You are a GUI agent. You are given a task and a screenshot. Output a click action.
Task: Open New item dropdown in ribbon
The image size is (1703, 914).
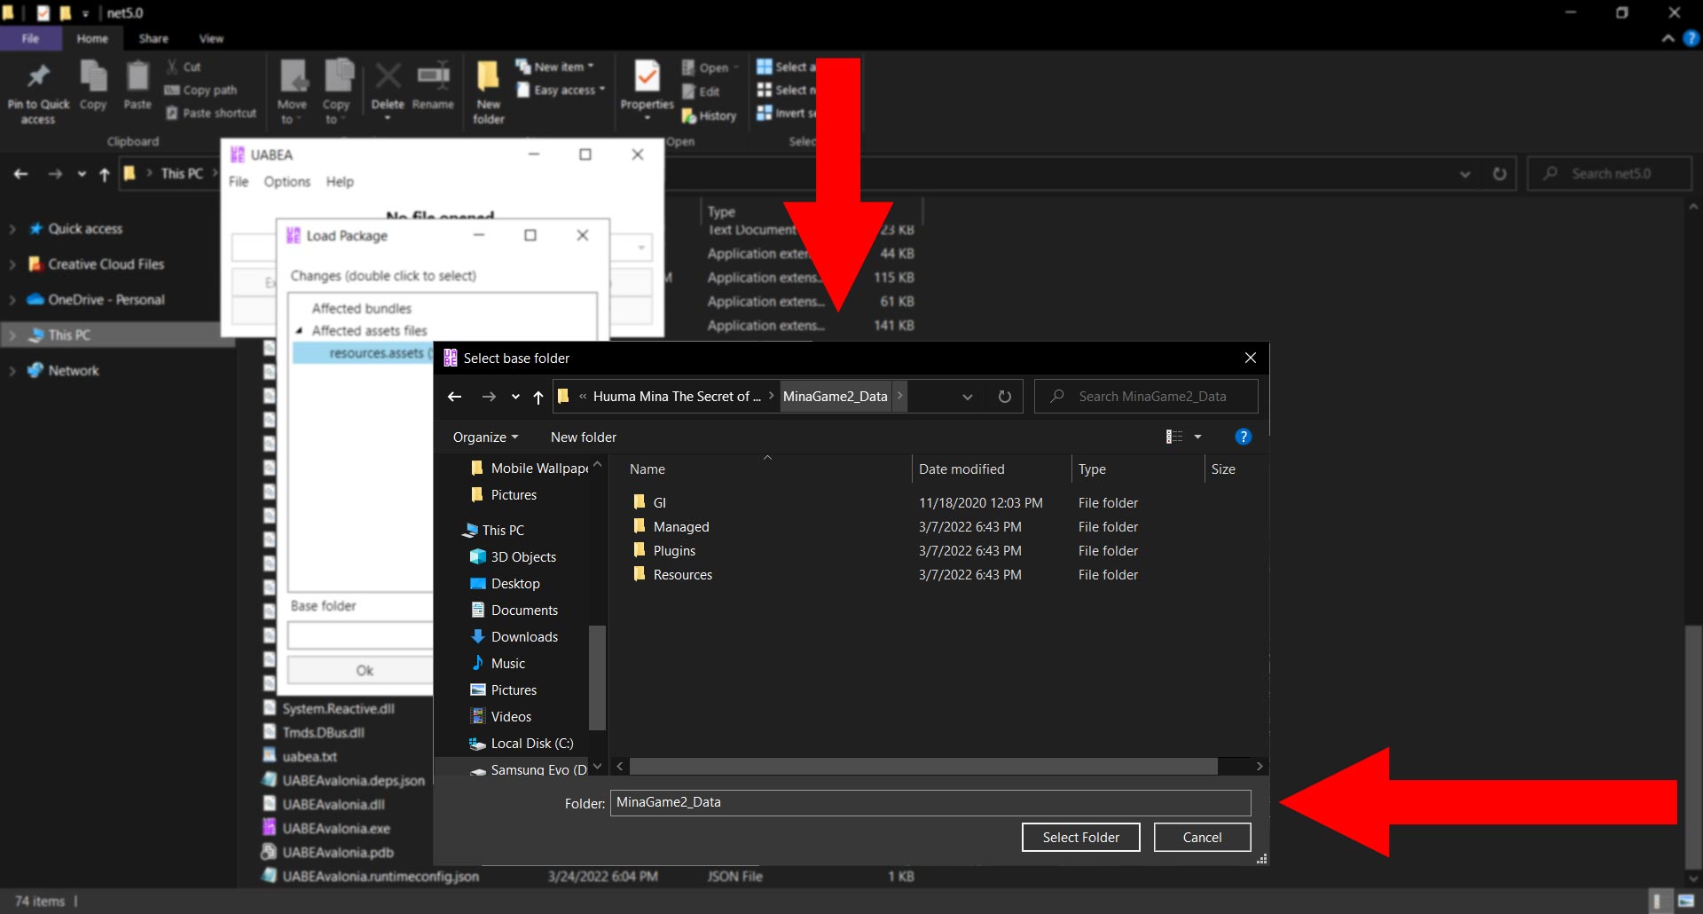pyautogui.click(x=555, y=67)
